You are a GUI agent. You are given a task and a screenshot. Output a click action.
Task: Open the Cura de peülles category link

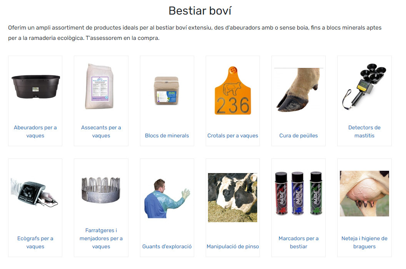[299, 135]
